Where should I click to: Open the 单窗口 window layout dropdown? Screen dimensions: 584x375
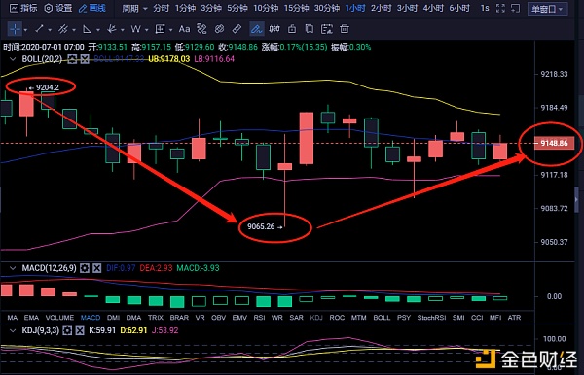tap(547, 8)
